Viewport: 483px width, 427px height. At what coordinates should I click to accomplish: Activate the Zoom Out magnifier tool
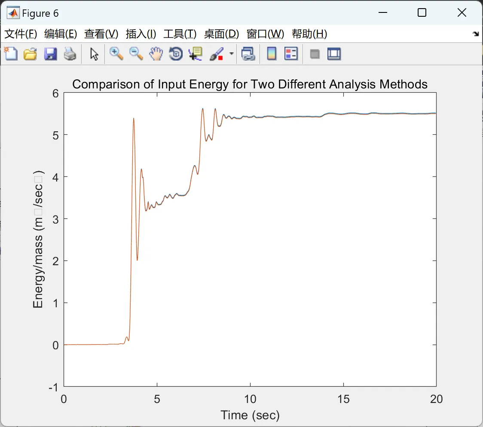click(x=136, y=54)
